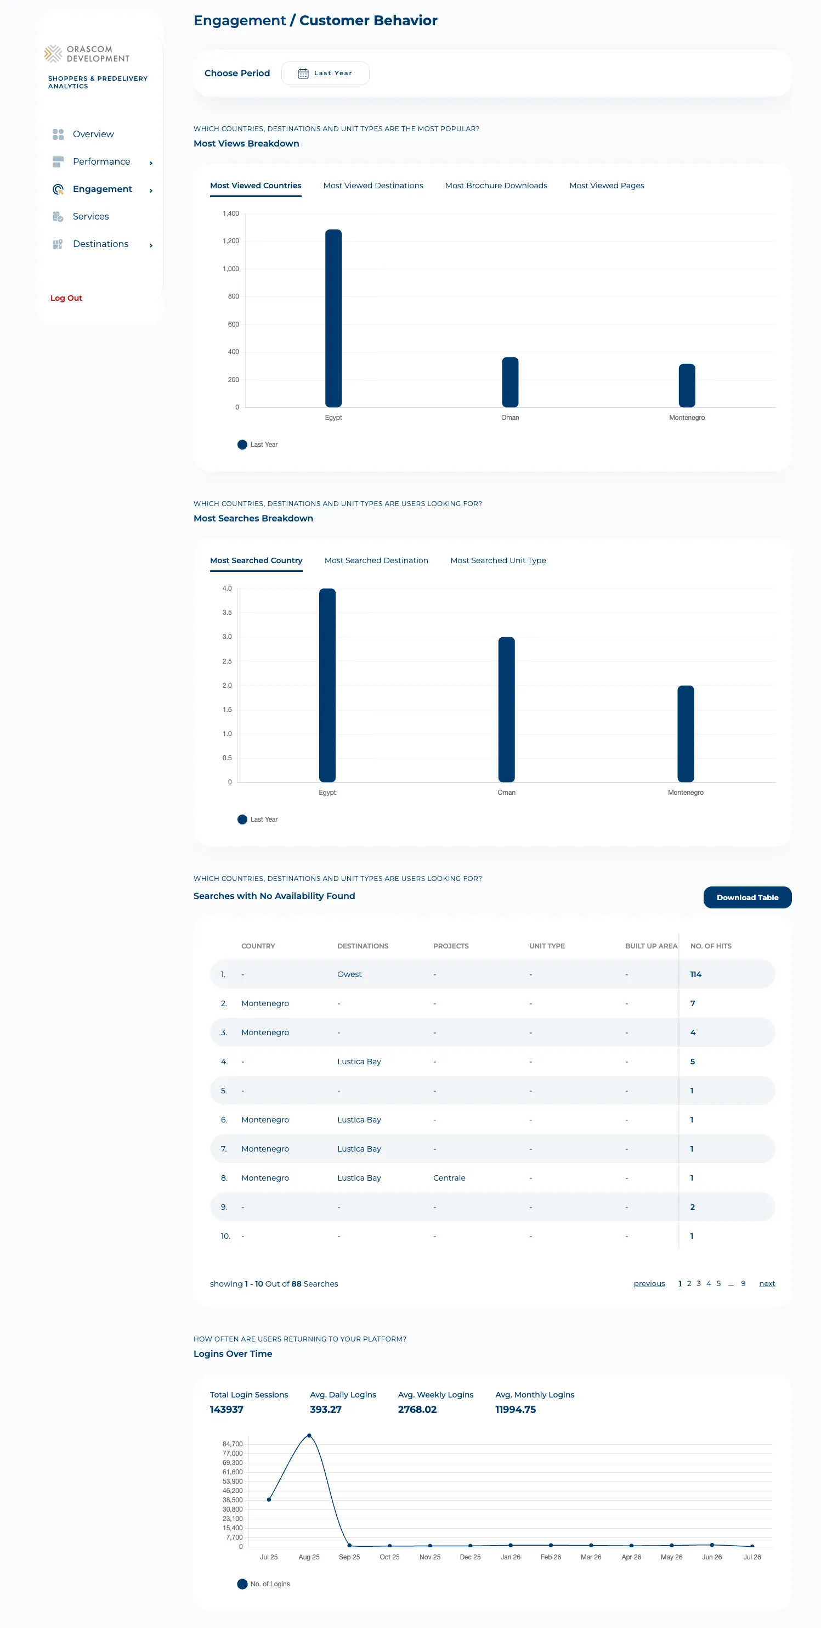The width and height of the screenshot is (821, 1628).
Task: Open Most Searched Destination tab
Action: pyautogui.click(x=376, y=560)
